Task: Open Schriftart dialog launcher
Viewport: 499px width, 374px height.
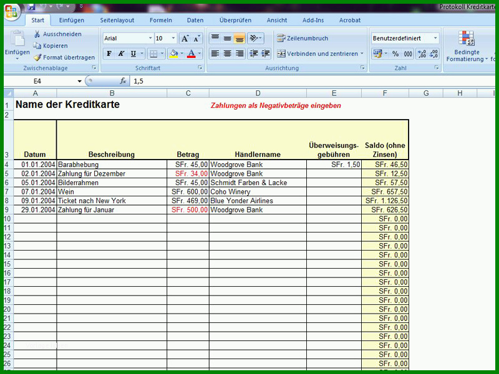Action: (x=200, y=67)
